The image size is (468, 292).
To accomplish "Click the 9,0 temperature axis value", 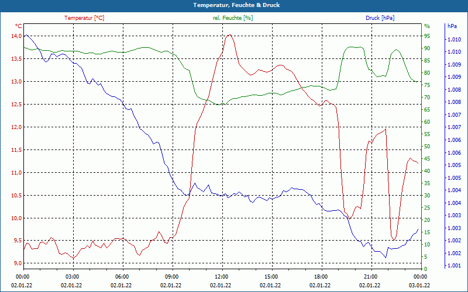I will point(18,263).
